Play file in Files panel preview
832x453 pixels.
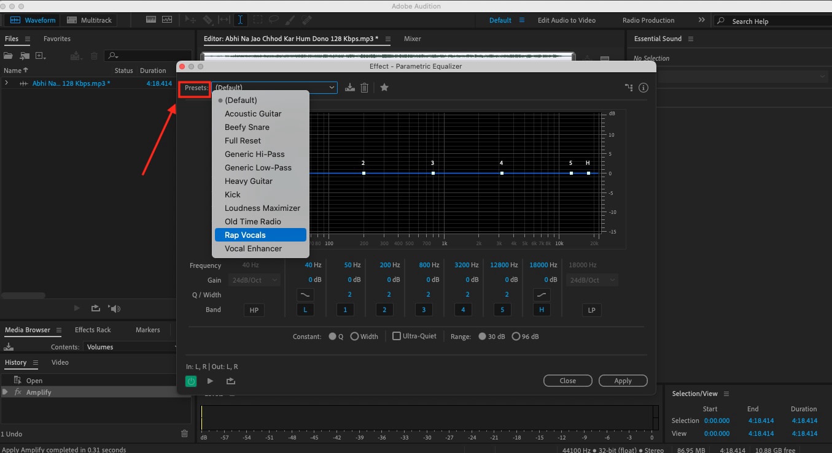[77, 308]
